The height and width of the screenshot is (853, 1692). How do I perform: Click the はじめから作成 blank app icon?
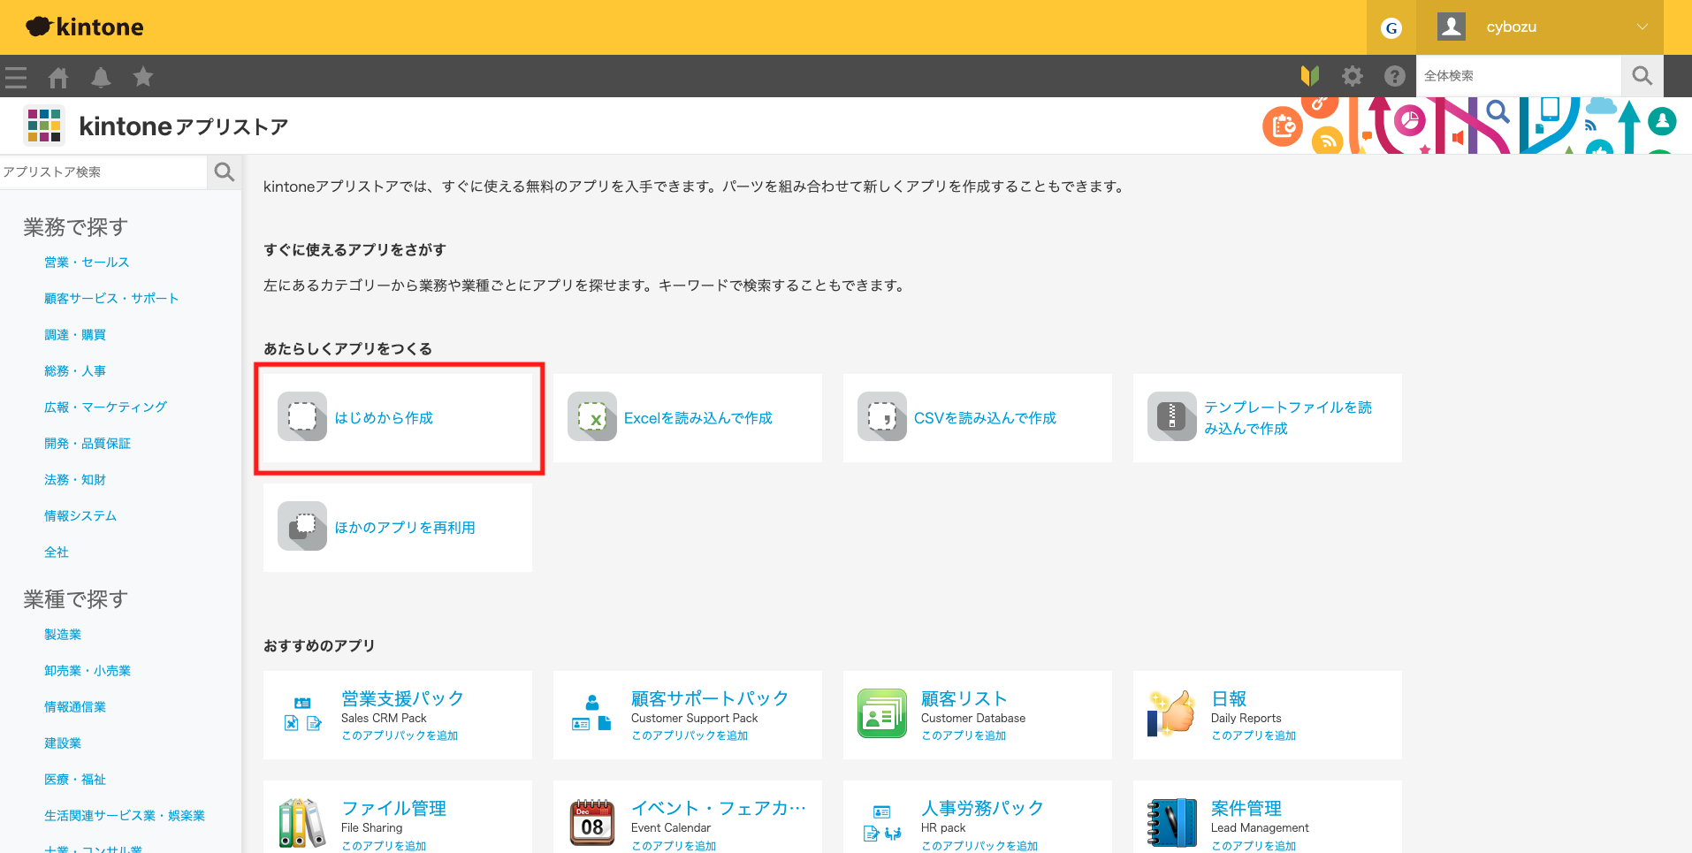pyautogui.click(x=302, y=416)
